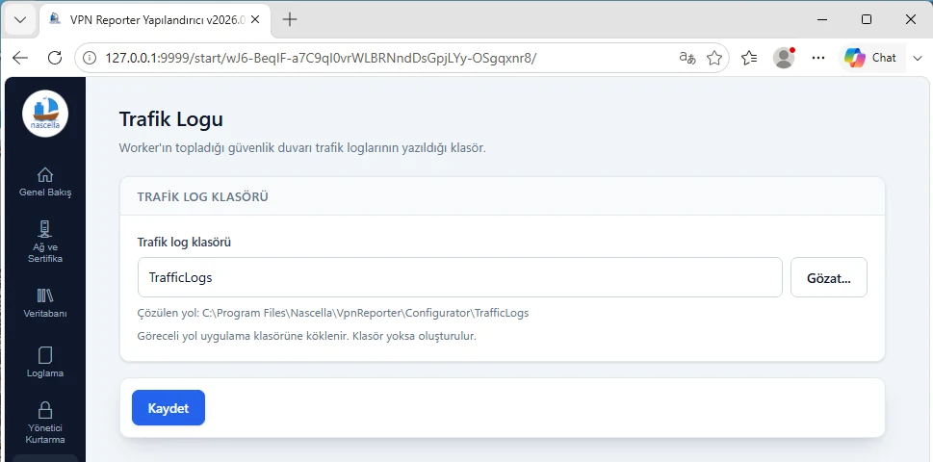The height and width of the screenshot is (462, 933).
Task: Click the Çözülen yol path text
Action: point(332,313)
